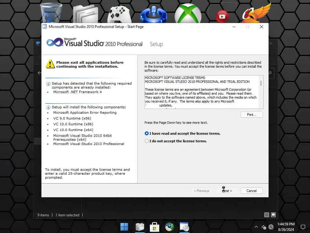
Task: Open the Windows Start menu
Action: tap(124, 227)
